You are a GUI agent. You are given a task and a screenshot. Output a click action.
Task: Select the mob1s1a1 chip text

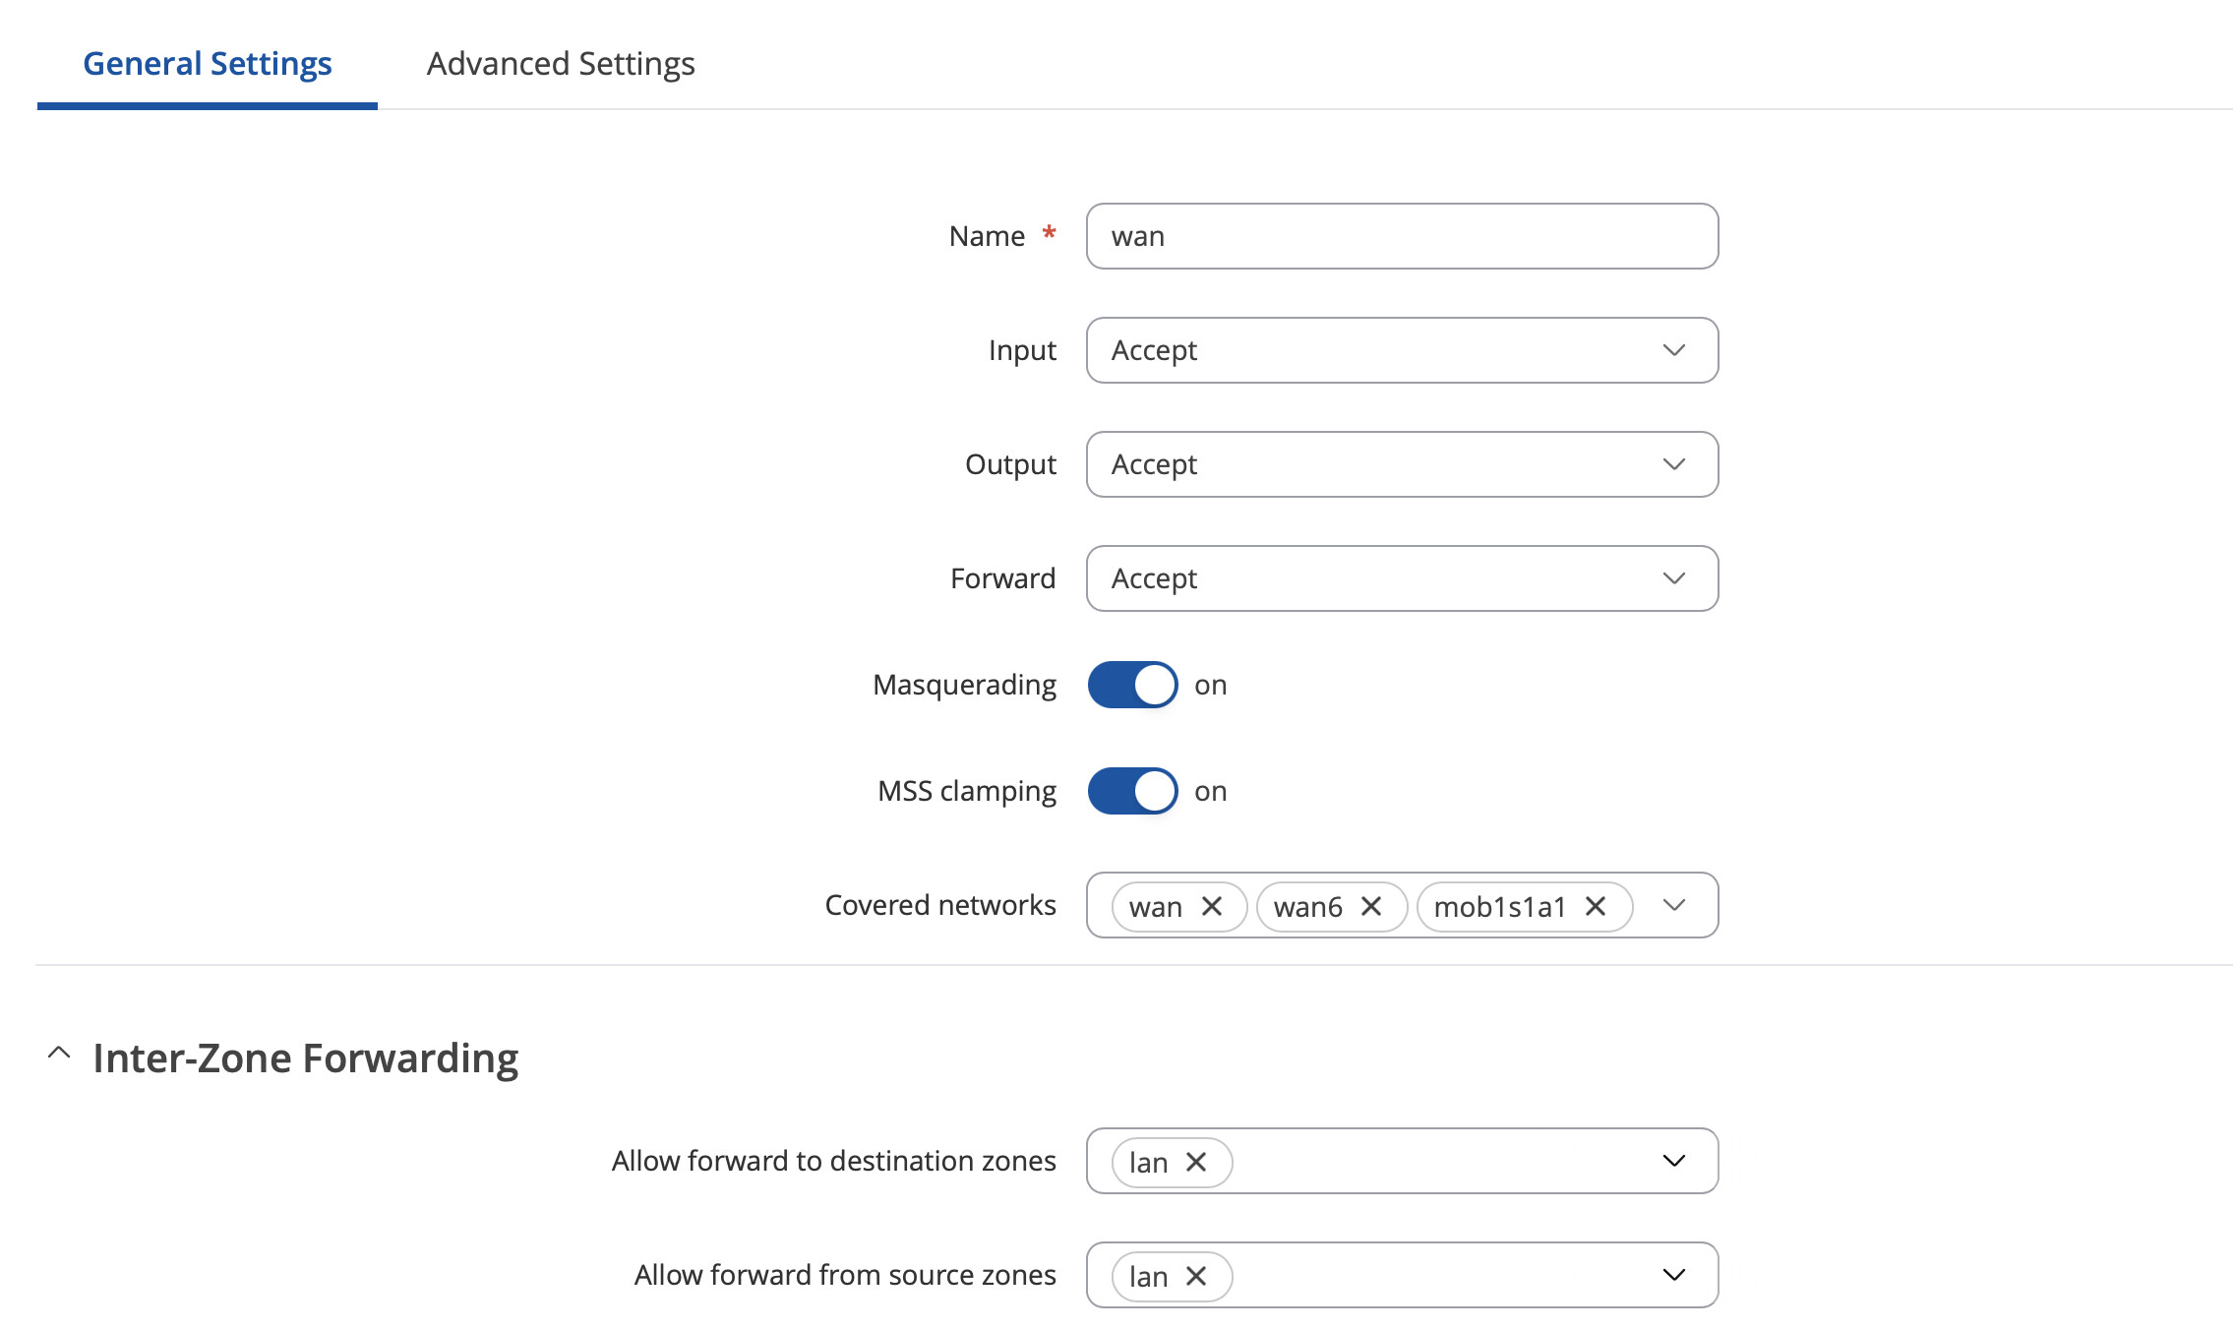[x=1499, y=906]
